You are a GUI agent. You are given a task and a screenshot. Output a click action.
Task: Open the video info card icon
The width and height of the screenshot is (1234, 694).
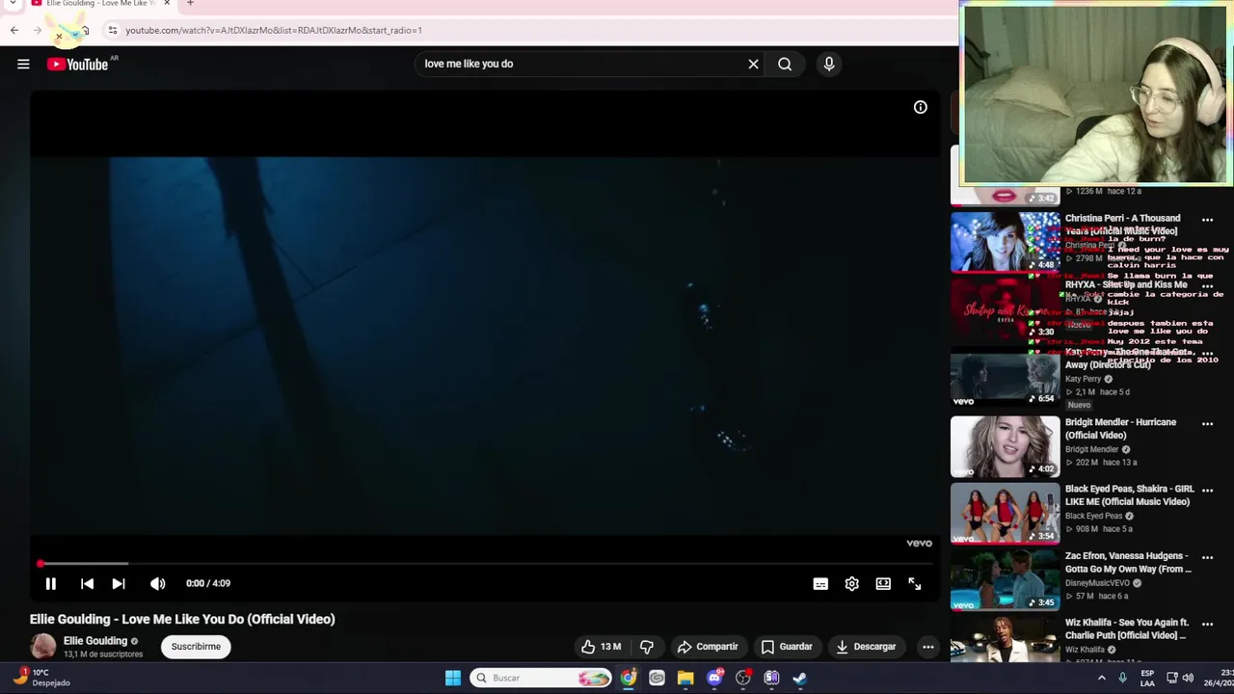(x=920, y=107)
